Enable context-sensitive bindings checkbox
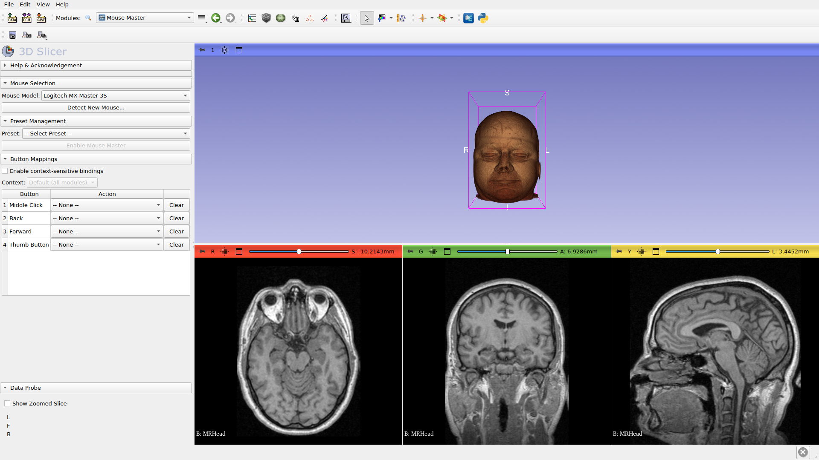 [x=5, y=171]
